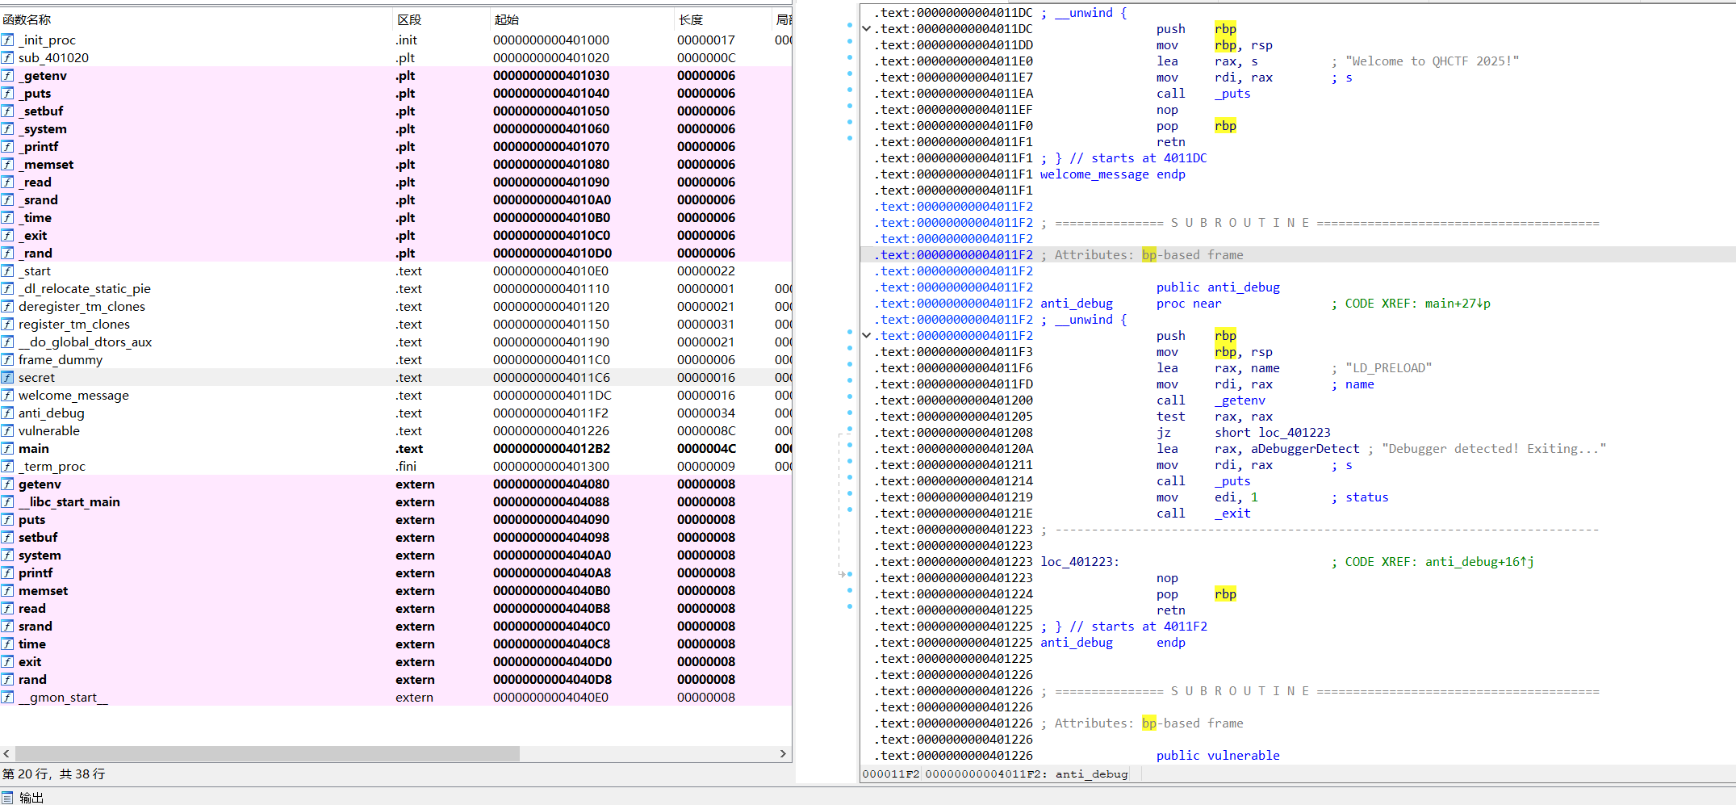Click the function icon next to _memset
This screenshot has width=1736, height=805.
tap(7, 164)
